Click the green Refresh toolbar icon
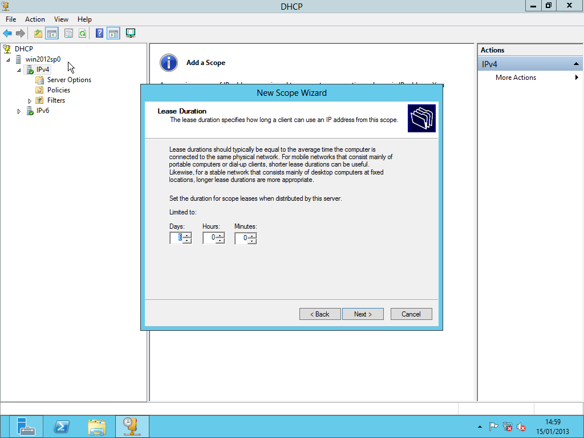 (x=83, y=34)
